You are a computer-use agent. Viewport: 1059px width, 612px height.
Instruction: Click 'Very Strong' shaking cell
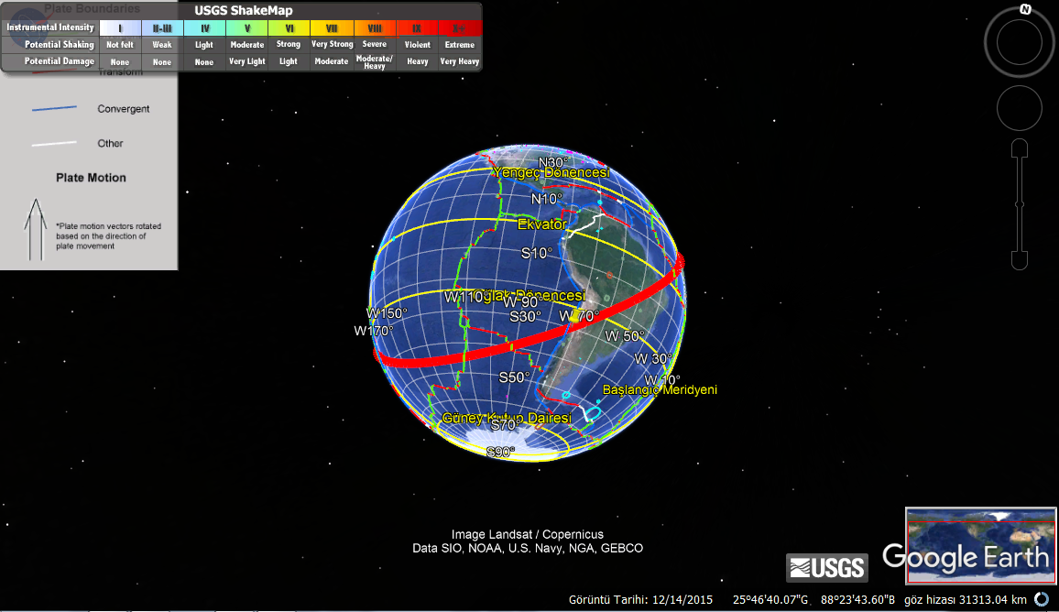coord(332,45)
